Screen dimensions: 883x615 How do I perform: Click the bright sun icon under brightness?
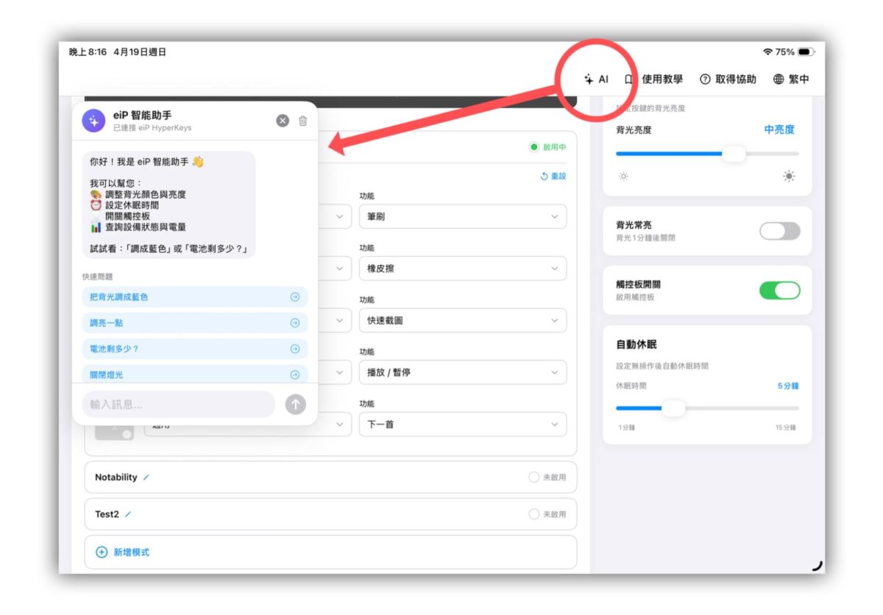click(x=790, y=177)
